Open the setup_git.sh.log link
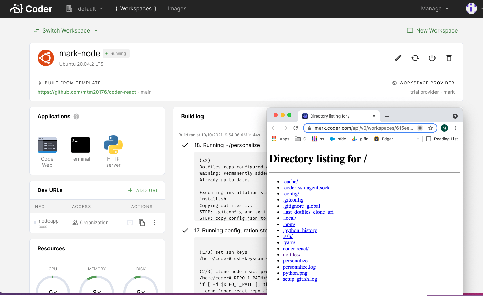The image size is (483, 296). pyautogui.click(x=300, y=279)
